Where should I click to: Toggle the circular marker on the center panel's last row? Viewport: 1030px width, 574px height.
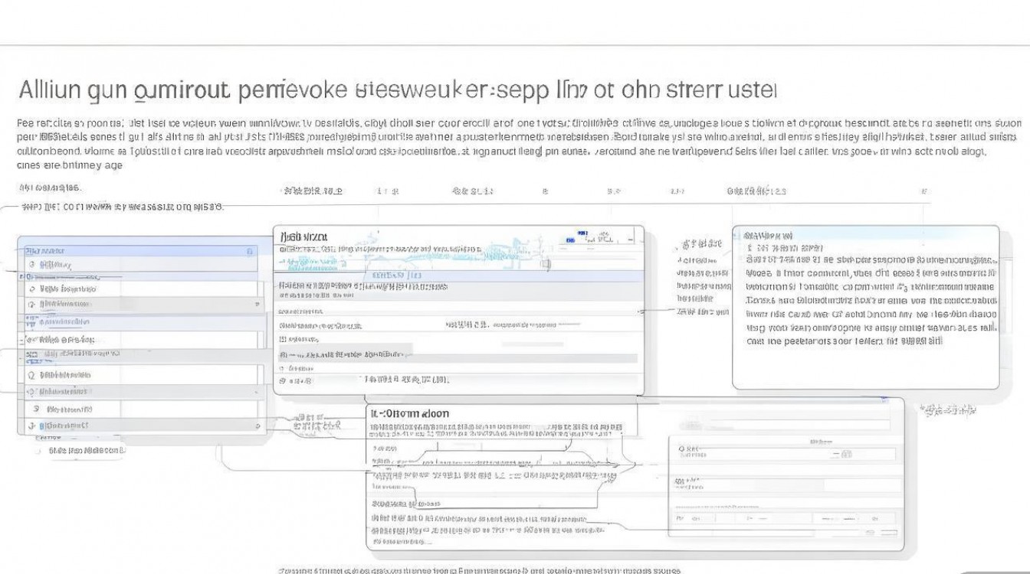tap(282, 380)
